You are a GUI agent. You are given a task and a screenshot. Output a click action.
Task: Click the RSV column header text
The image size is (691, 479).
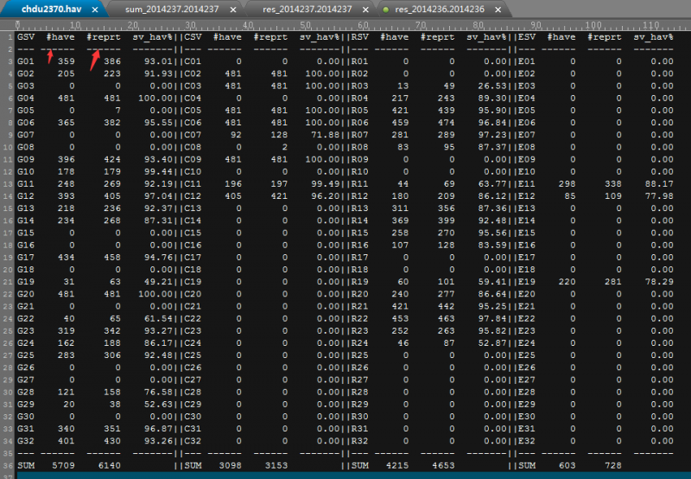pos(359,37)
